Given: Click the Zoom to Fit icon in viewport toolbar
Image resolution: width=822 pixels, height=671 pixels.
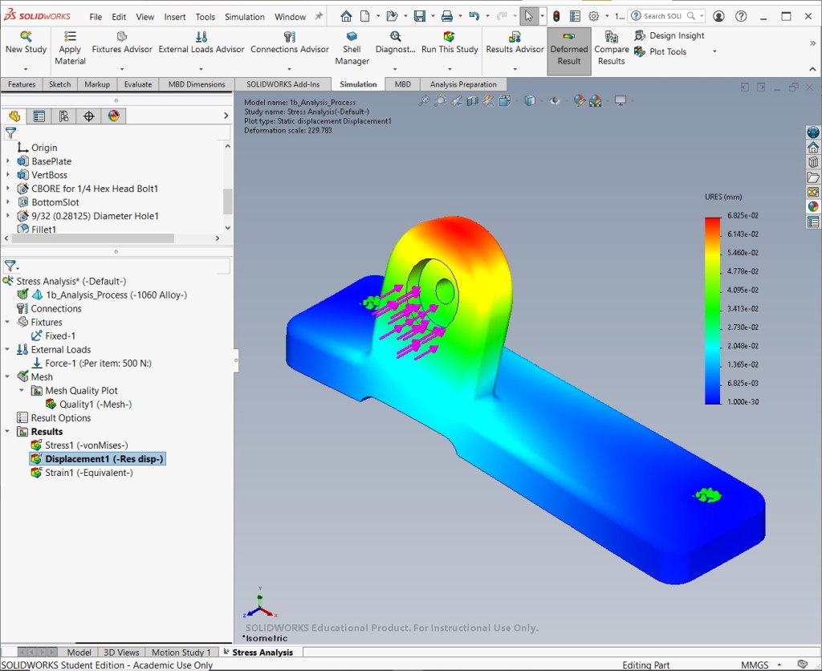Looking at the screenshot, I should (x=424, y=100).
